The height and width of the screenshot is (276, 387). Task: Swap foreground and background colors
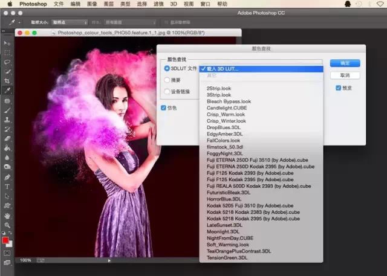[10, 233]
